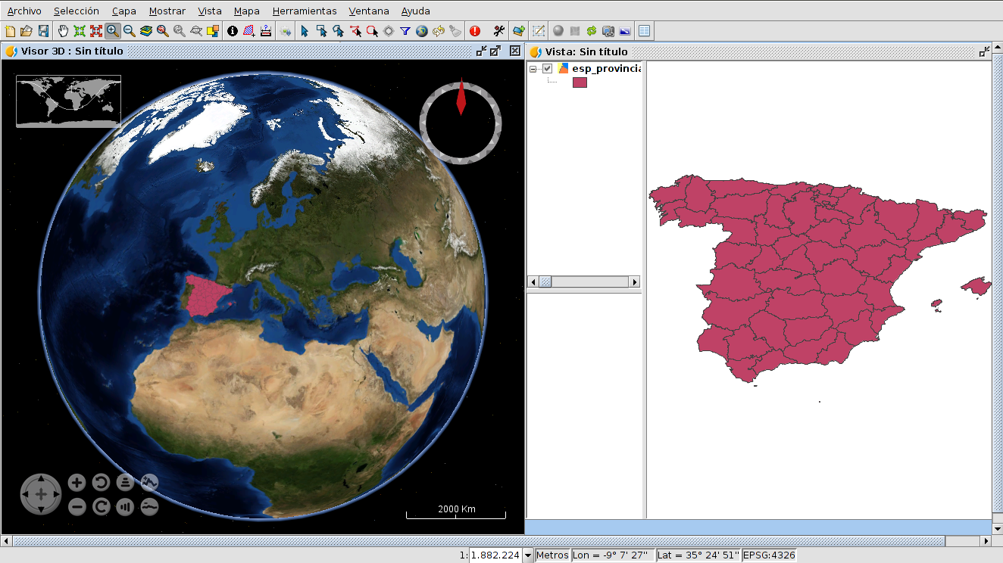Toggle visibility of esp_provincias layer
The width and height of the screenshot is (1003, 563).
coord(547,69)
